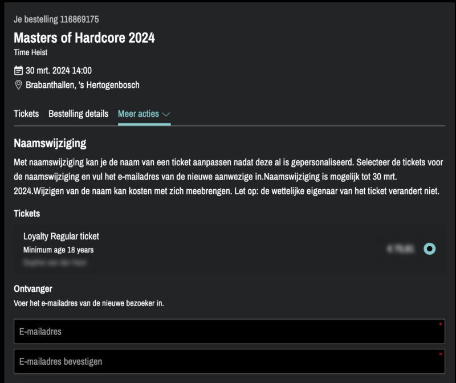Viewport: 456px width, 383px height.
Task: Click the 'Naamswijziging' heading
Action: (50, 144)
